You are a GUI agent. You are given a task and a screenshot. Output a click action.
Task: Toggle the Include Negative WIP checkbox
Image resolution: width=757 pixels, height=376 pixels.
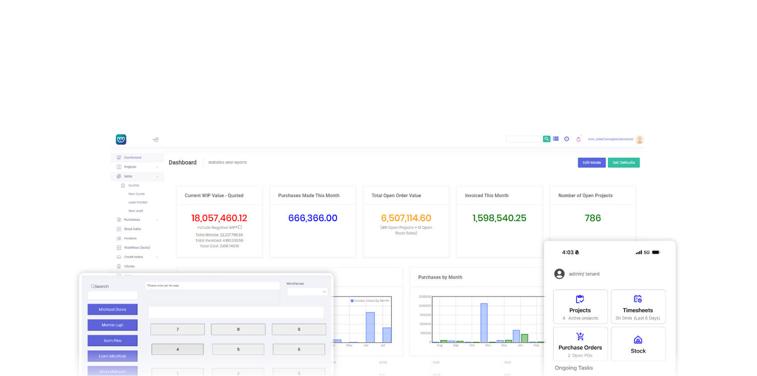(240, 227)
